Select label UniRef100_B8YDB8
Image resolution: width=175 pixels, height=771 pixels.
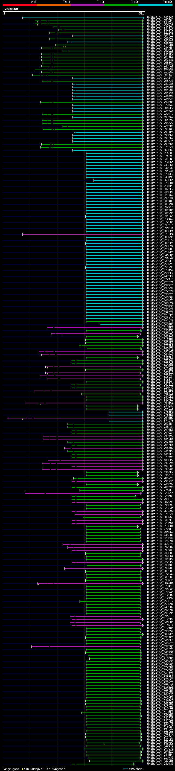click(x=160, y=439)
